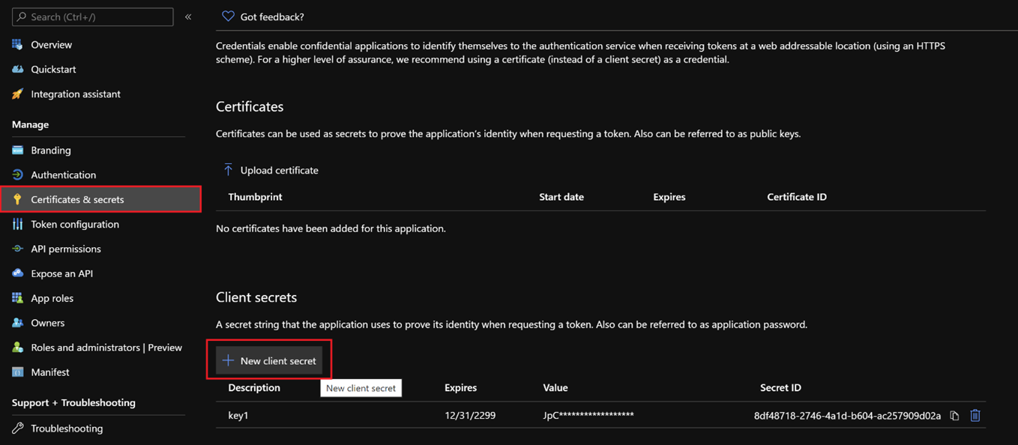Select the key1 secret row description
This screenshot has width=1018, height=445.
pos(238,416)
